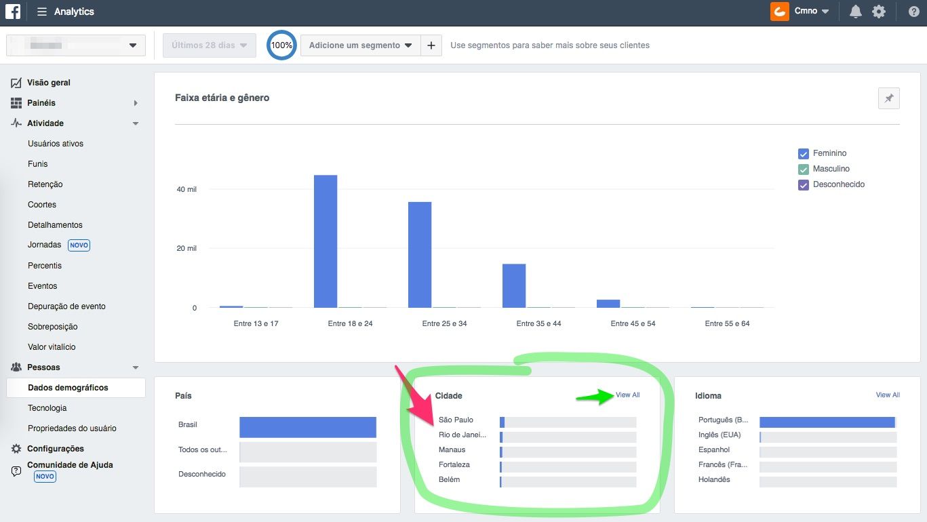
Task: Uncheck the Feminino legend checkbox
Action: [804, 154]
